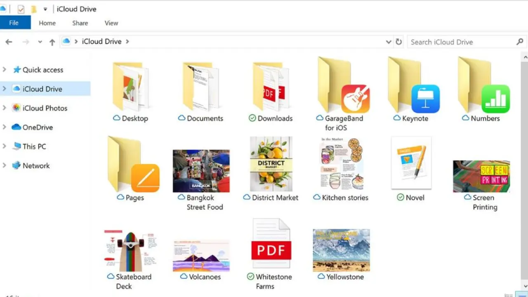Screen dimensions: 528x297
Task: Select iCloud Photos in the sidebar
Action: 45,108
